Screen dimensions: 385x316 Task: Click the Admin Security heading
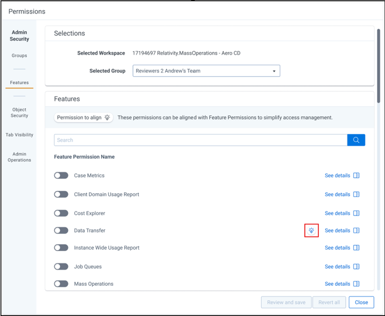(19, 36)
